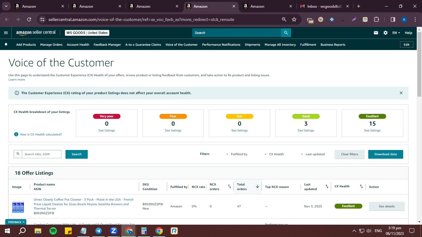Viewport: 422px width, 237px height.
Task: Click the search magnifier button in header
Action: click(x=286, y=33)
